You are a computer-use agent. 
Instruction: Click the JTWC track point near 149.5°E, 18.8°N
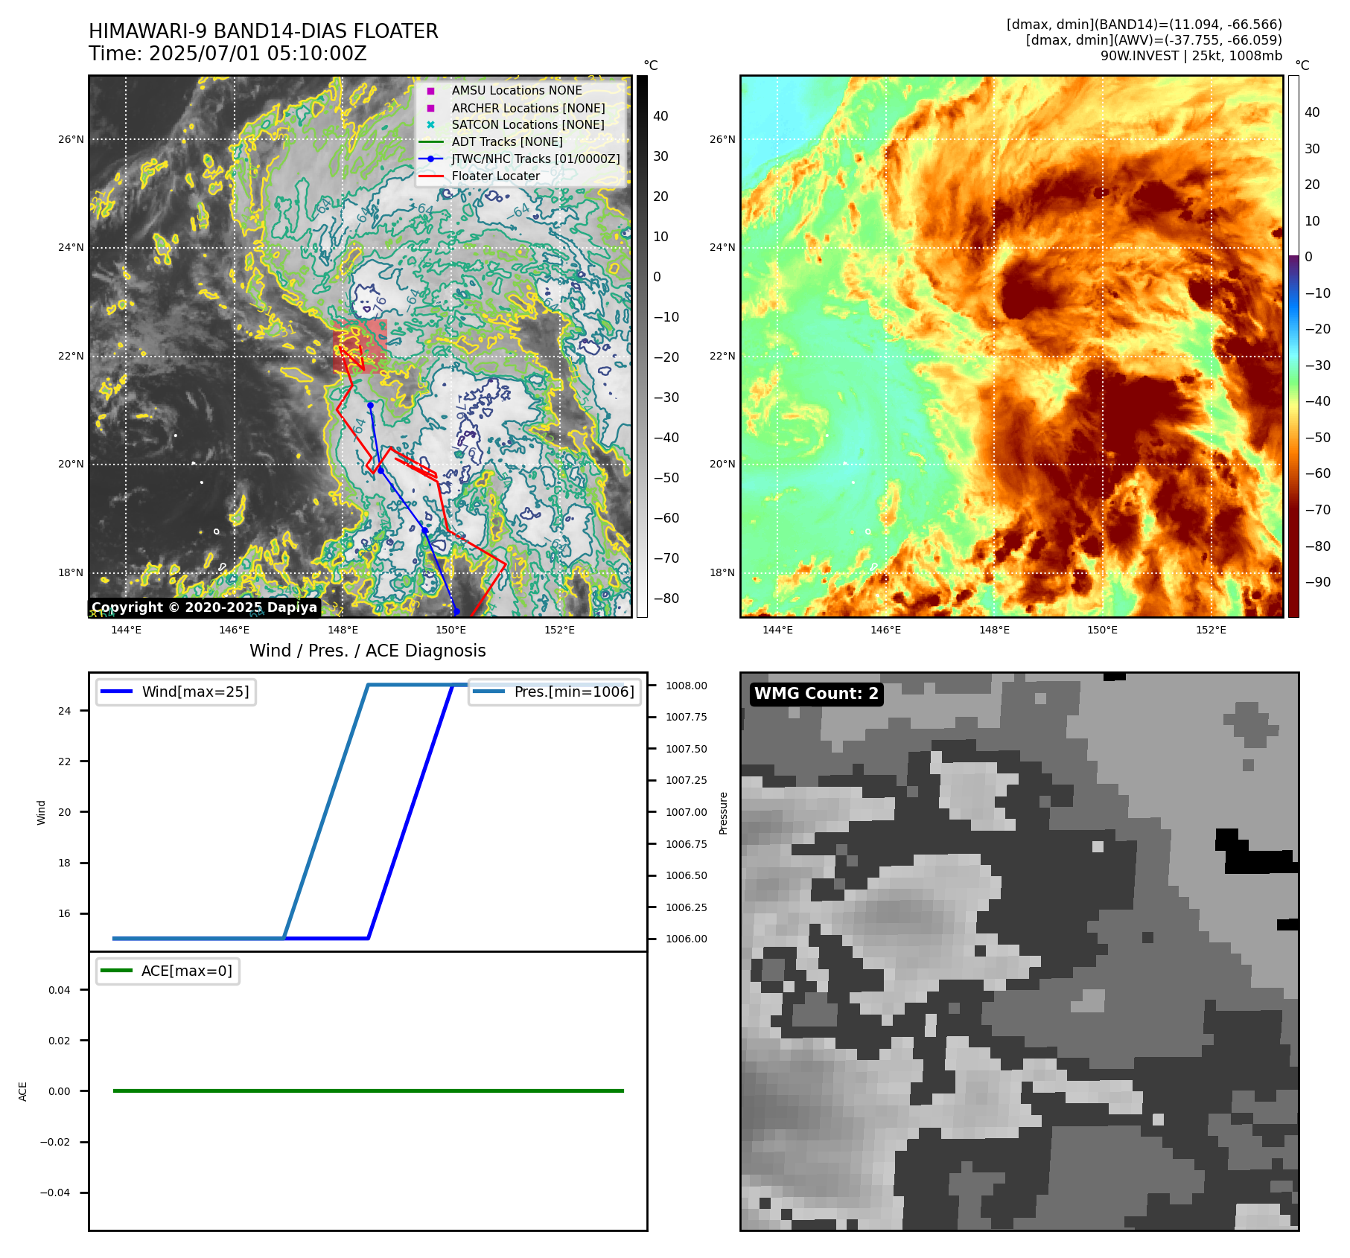[x=424, y=531]
